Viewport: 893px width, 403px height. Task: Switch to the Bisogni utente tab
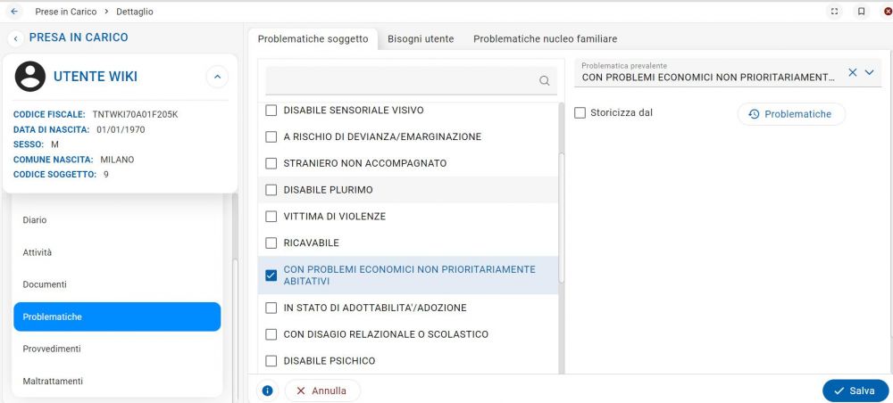pyautogui.click(x=421, y=39)
